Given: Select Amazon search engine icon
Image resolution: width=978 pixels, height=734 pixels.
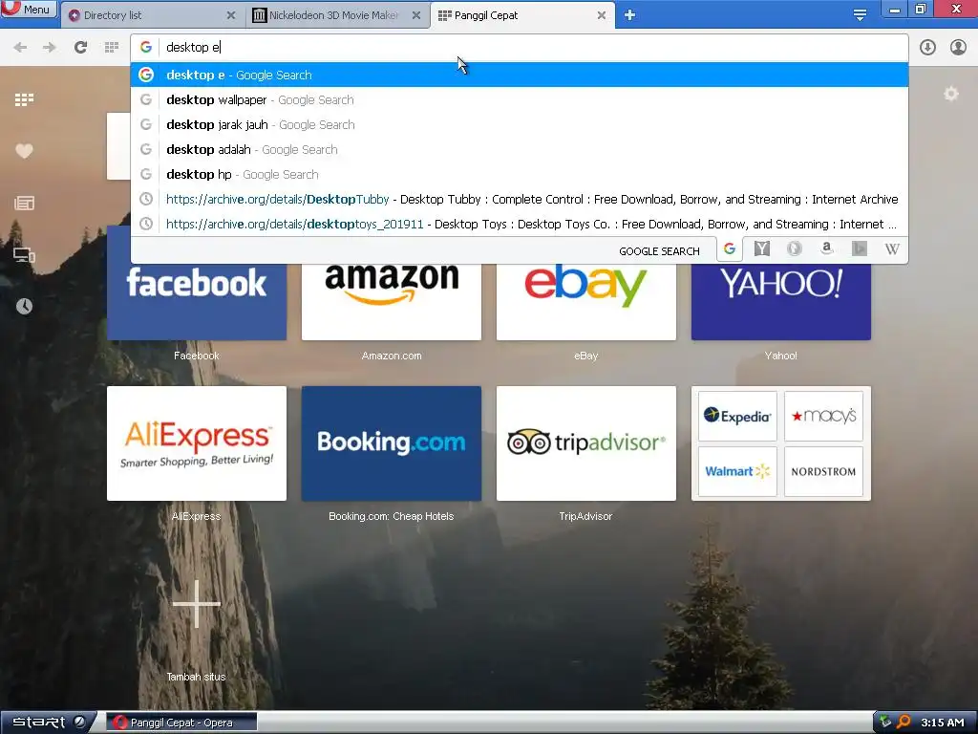Looking at the screenshot, I should 827,248.
